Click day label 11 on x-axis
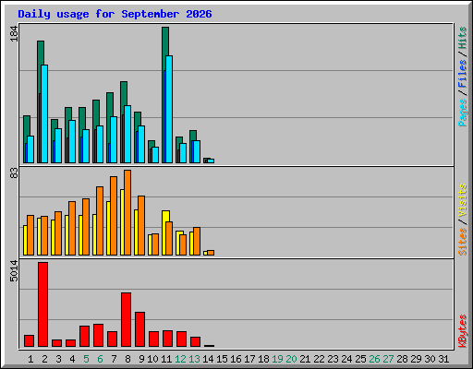 click(x=166, y=359)
